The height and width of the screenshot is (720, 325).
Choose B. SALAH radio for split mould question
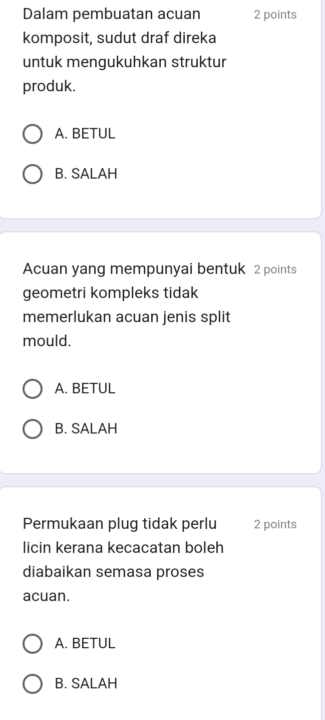pyautogui.click(x=33, y=429)
